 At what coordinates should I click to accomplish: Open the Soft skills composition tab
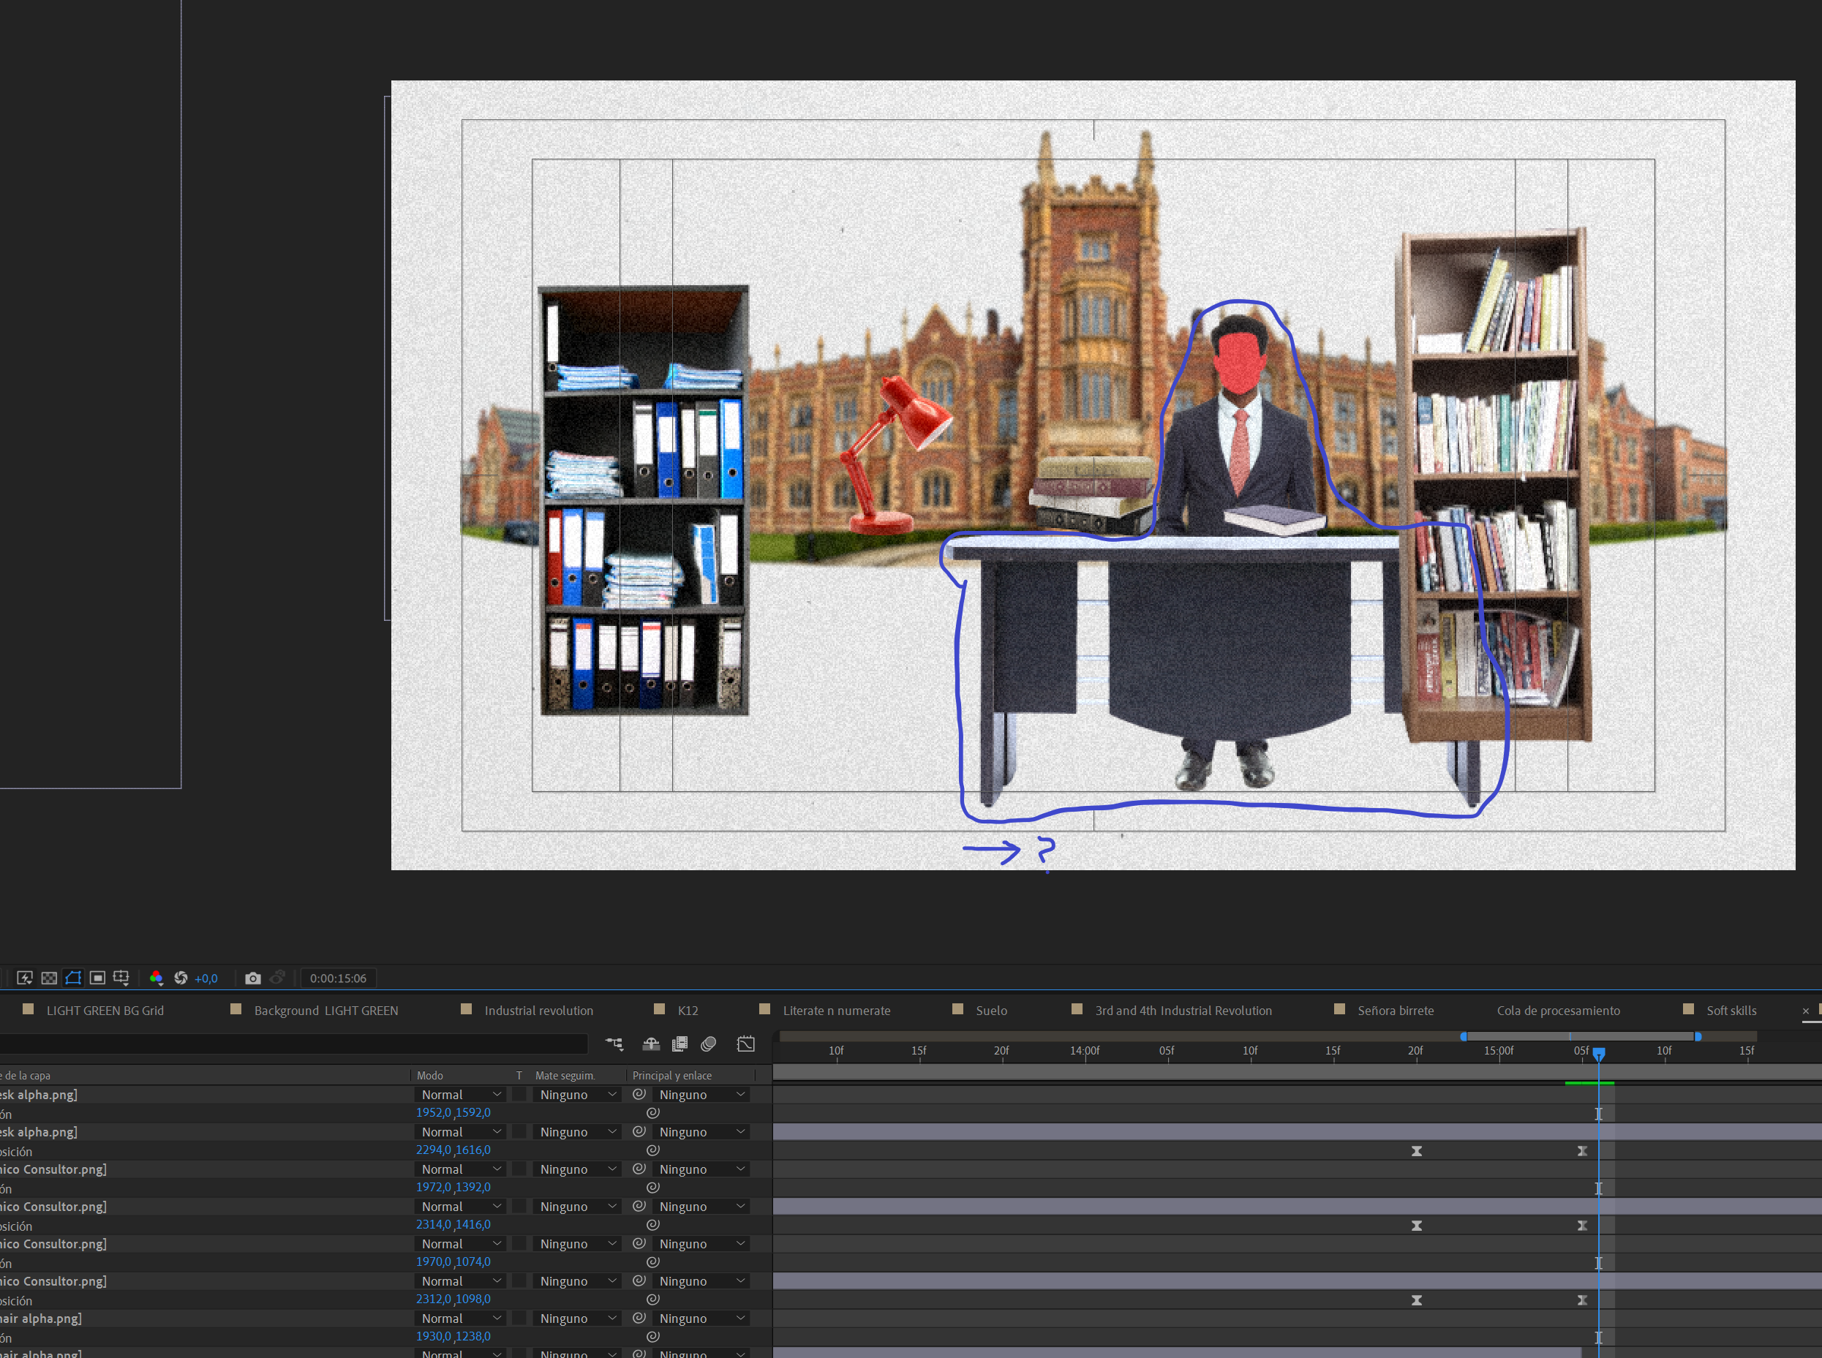1731,1011
